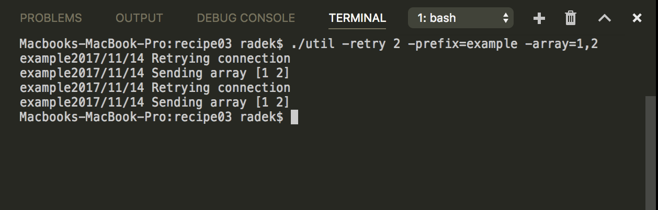Maximize panel using the up chevron

pos(605,18)
